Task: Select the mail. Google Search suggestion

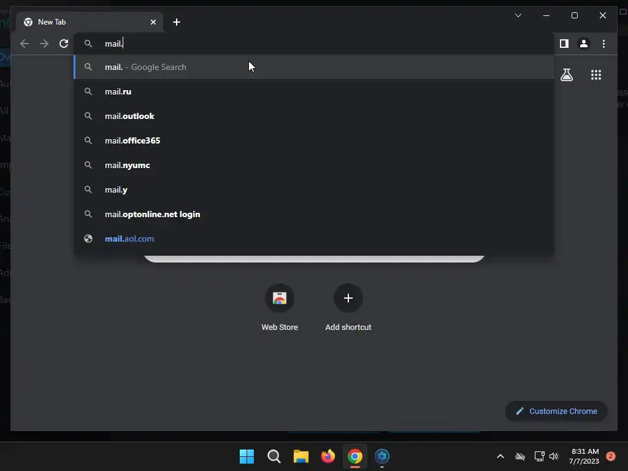Action: click(x=314, y=67)
